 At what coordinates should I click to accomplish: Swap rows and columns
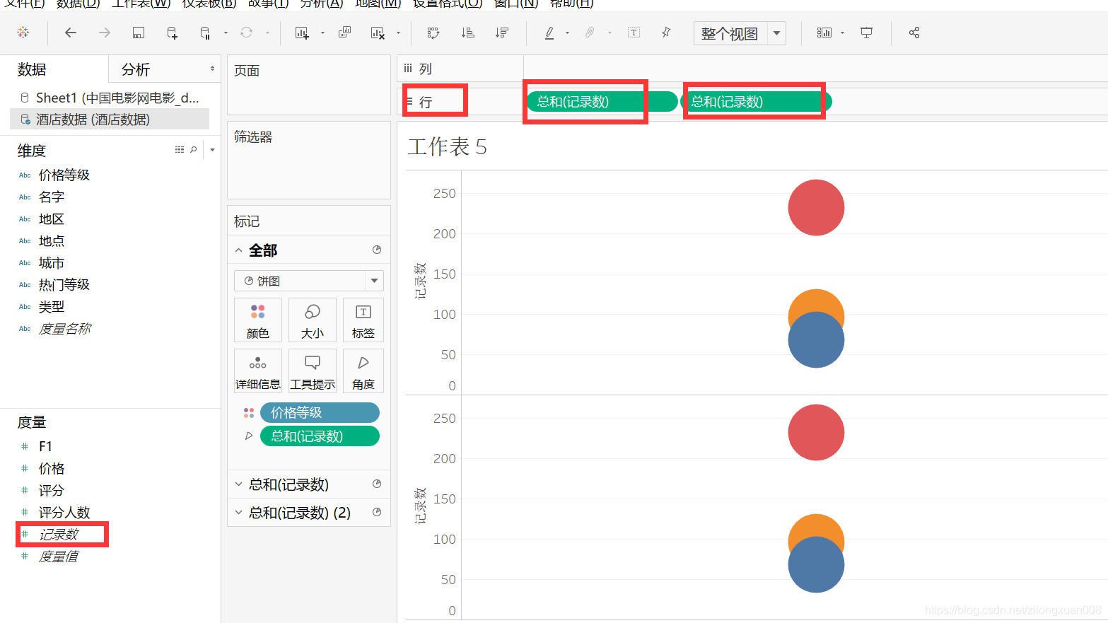433,33
